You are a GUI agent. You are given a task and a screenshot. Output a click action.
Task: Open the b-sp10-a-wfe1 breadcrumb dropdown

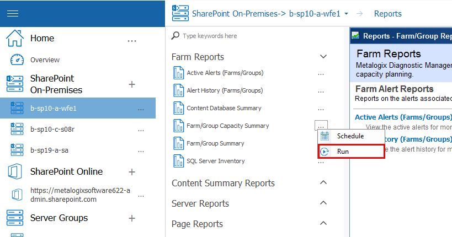(346, 14)
